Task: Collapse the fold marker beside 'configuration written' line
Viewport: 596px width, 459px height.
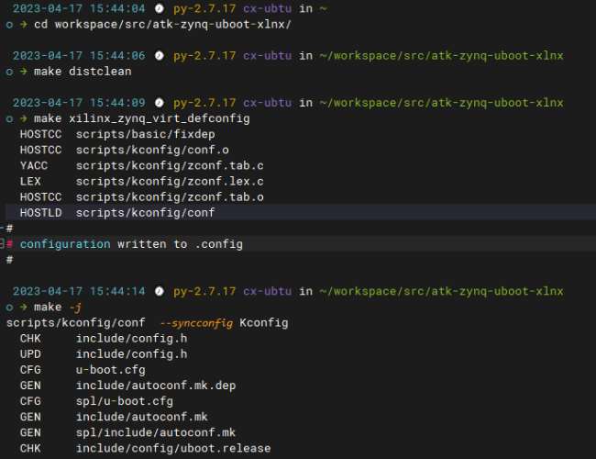Action: click(3, 244)
